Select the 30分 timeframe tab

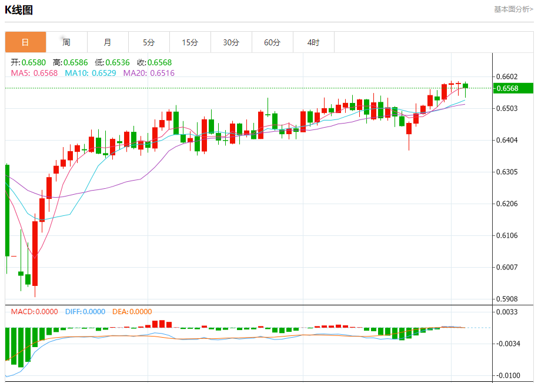coord(231,42)
